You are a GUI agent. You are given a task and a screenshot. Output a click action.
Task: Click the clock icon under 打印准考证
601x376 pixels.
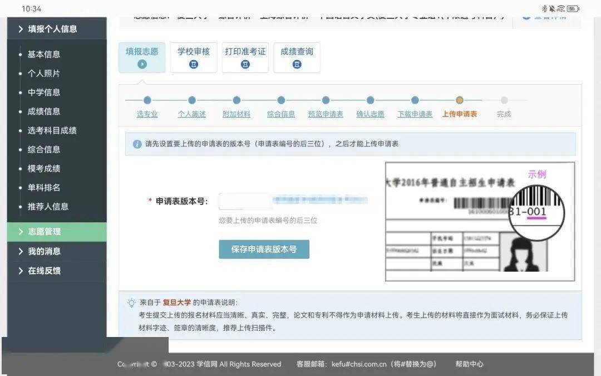[245, 63]
